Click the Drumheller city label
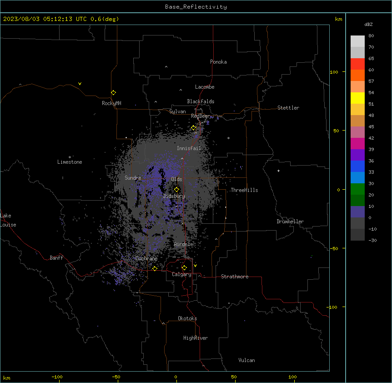This screenshot has height=383, width=392. 290,222
